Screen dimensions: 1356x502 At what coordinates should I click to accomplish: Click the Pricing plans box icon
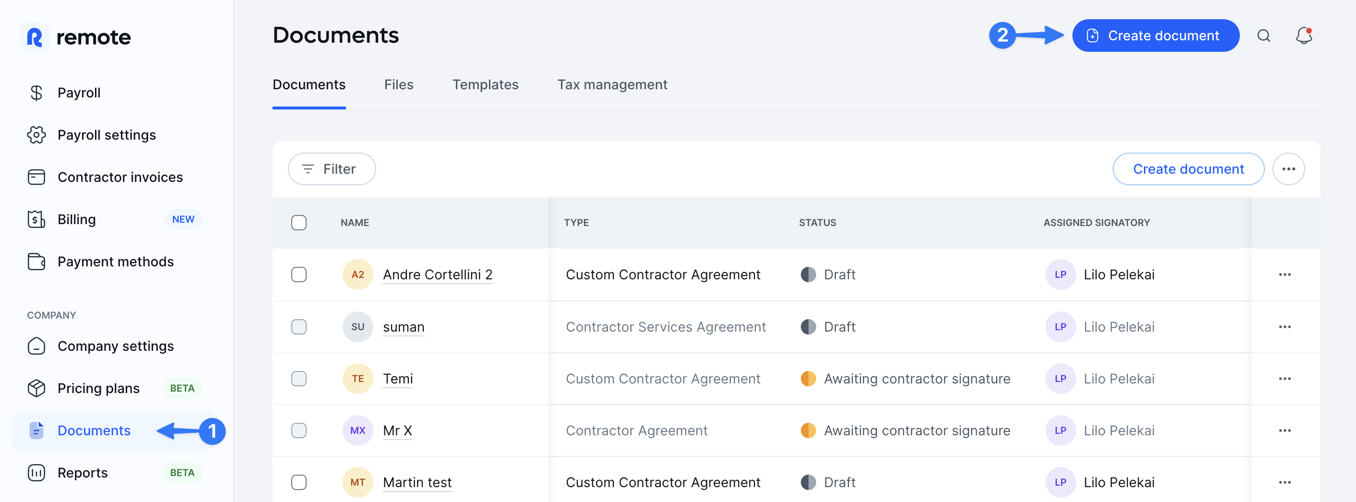pyautogui.click(x=36, y=388)
